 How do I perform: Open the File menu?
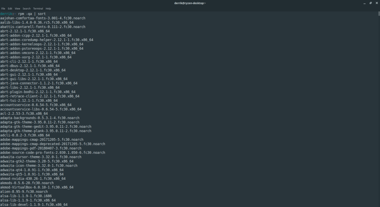pyautogui.click(x=3, y=9)
